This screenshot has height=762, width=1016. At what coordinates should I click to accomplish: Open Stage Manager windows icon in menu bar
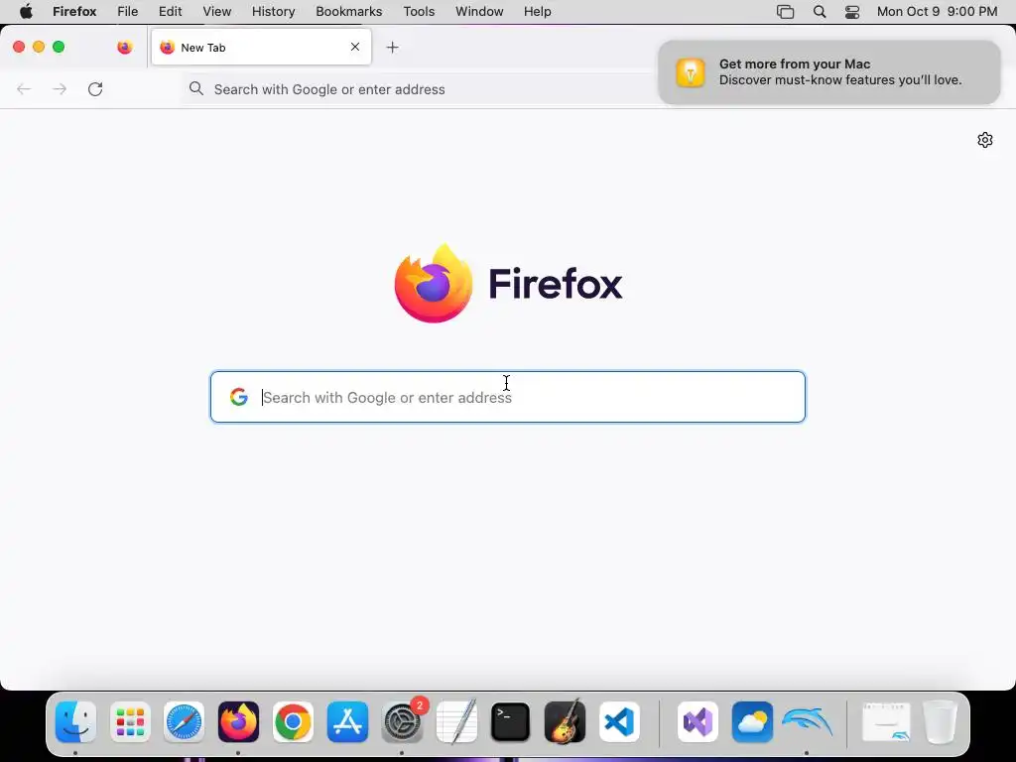pos(786,12)
